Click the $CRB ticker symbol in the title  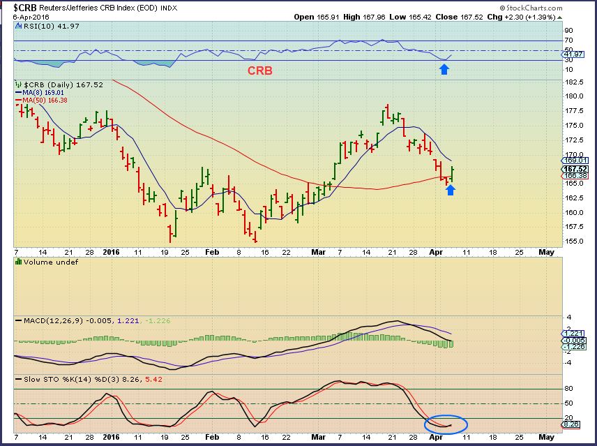[x=25, y=8]
